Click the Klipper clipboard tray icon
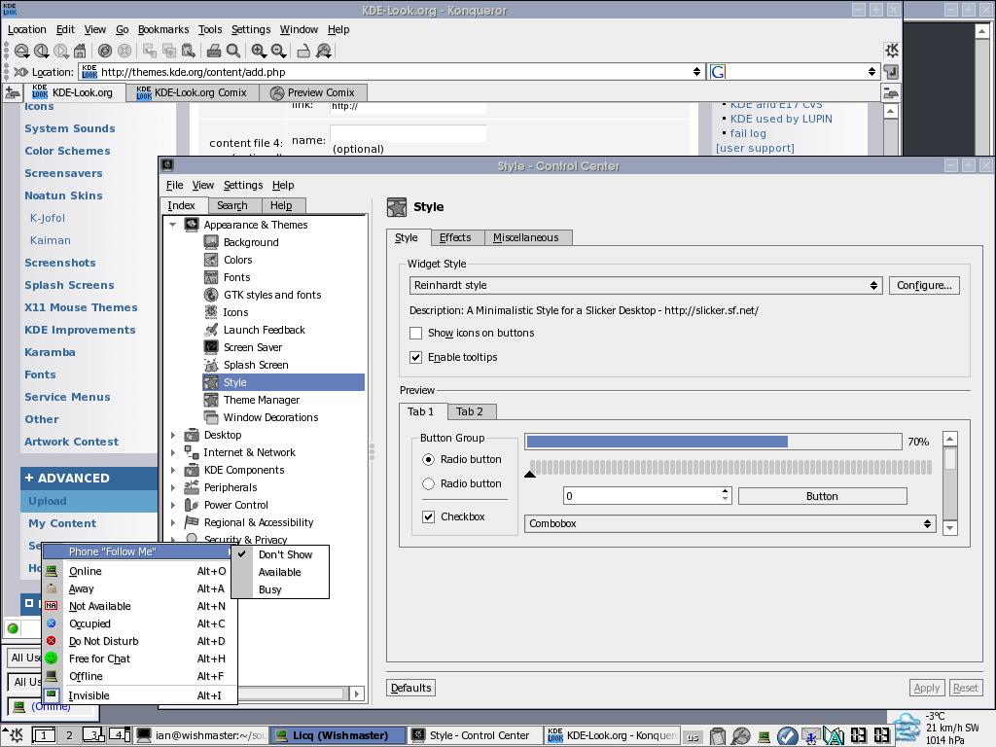This screenshot has width=996, height=747. 718,735
